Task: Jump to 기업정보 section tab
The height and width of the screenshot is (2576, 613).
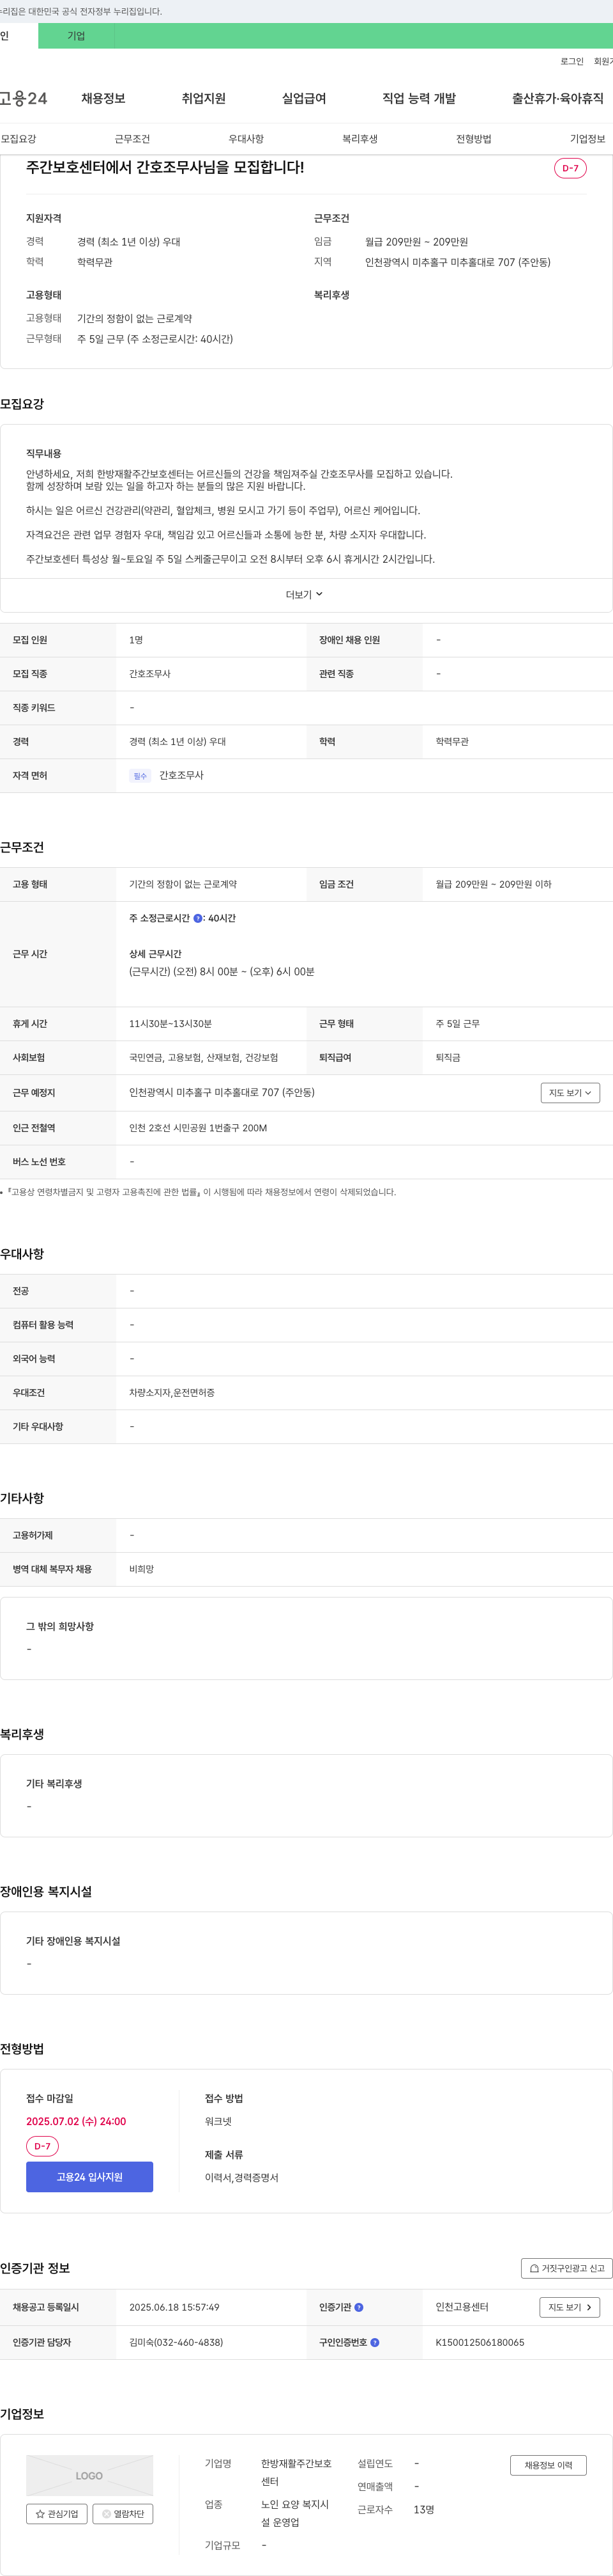Action: pos(587,139)
